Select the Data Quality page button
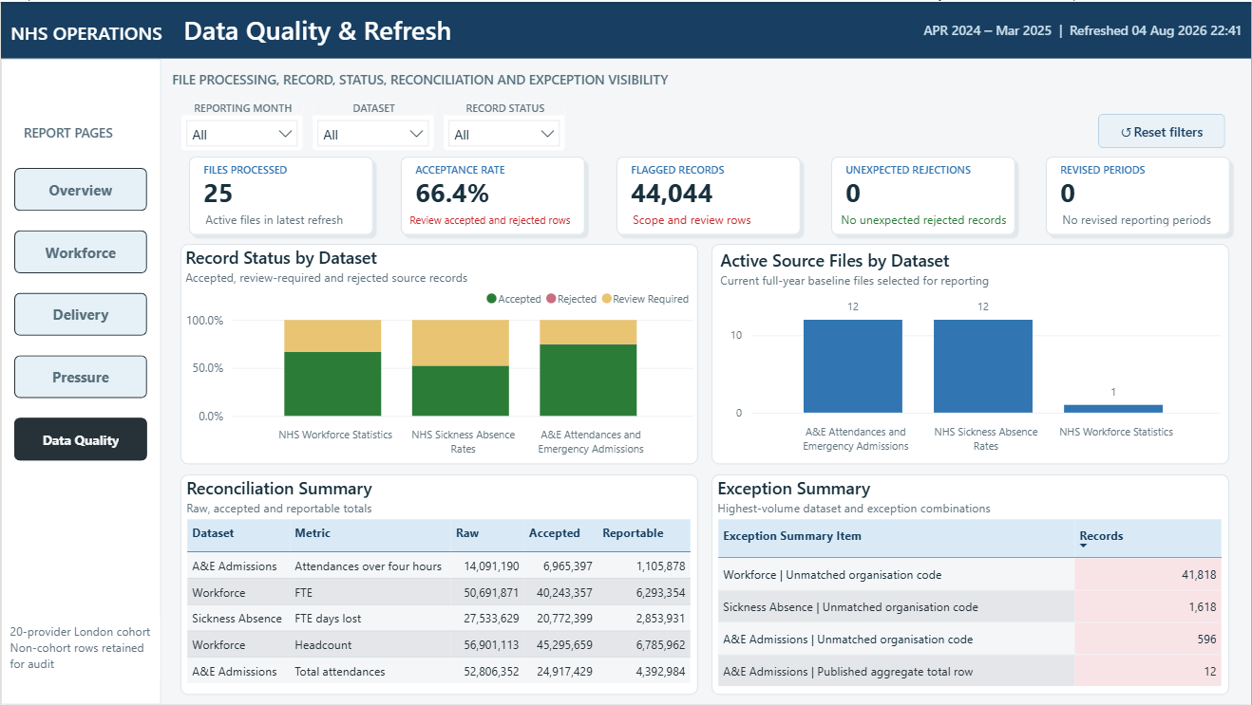Screen dimensions: 1252x705 (x=81, y=439)
